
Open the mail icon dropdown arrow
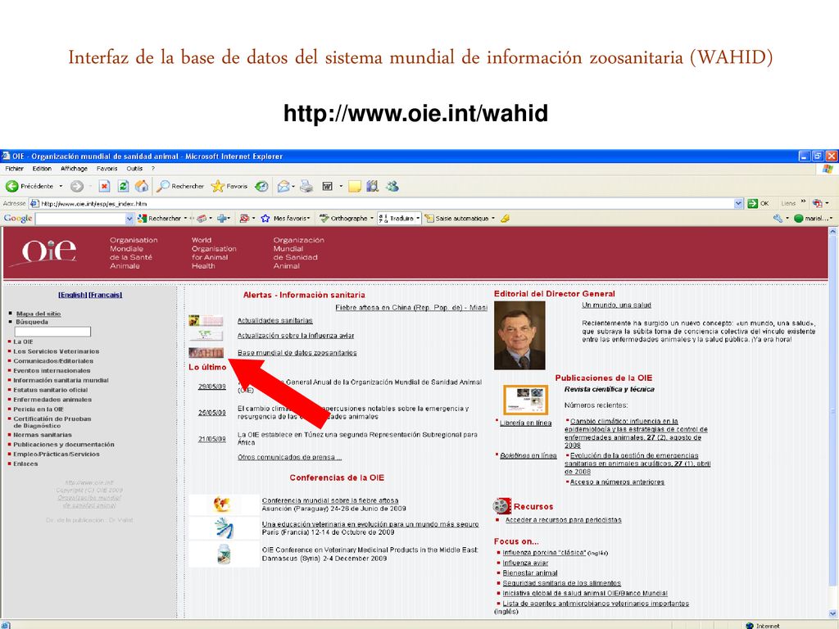click(x=293, y=186)
